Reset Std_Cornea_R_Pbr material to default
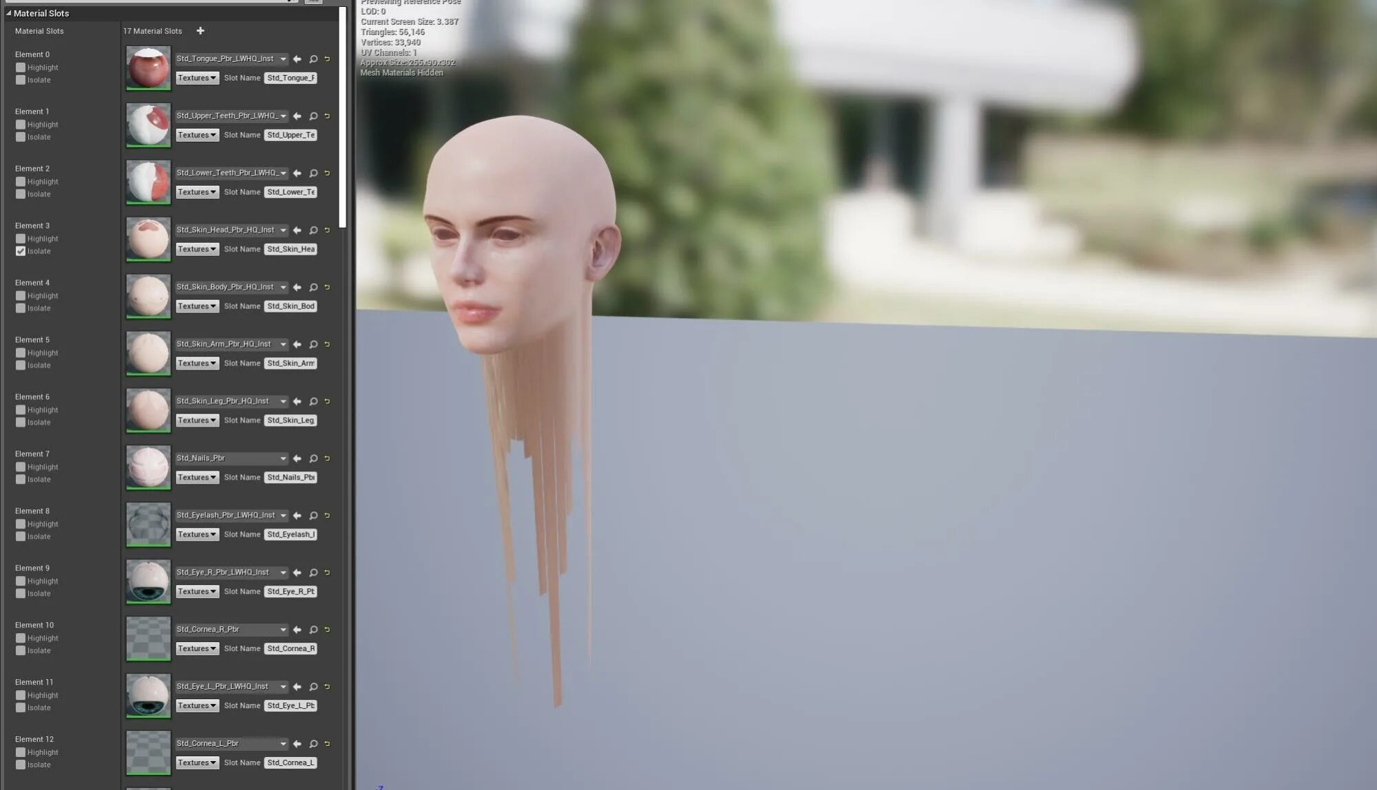The image size is (1377, 790). [x=327, y=630]
